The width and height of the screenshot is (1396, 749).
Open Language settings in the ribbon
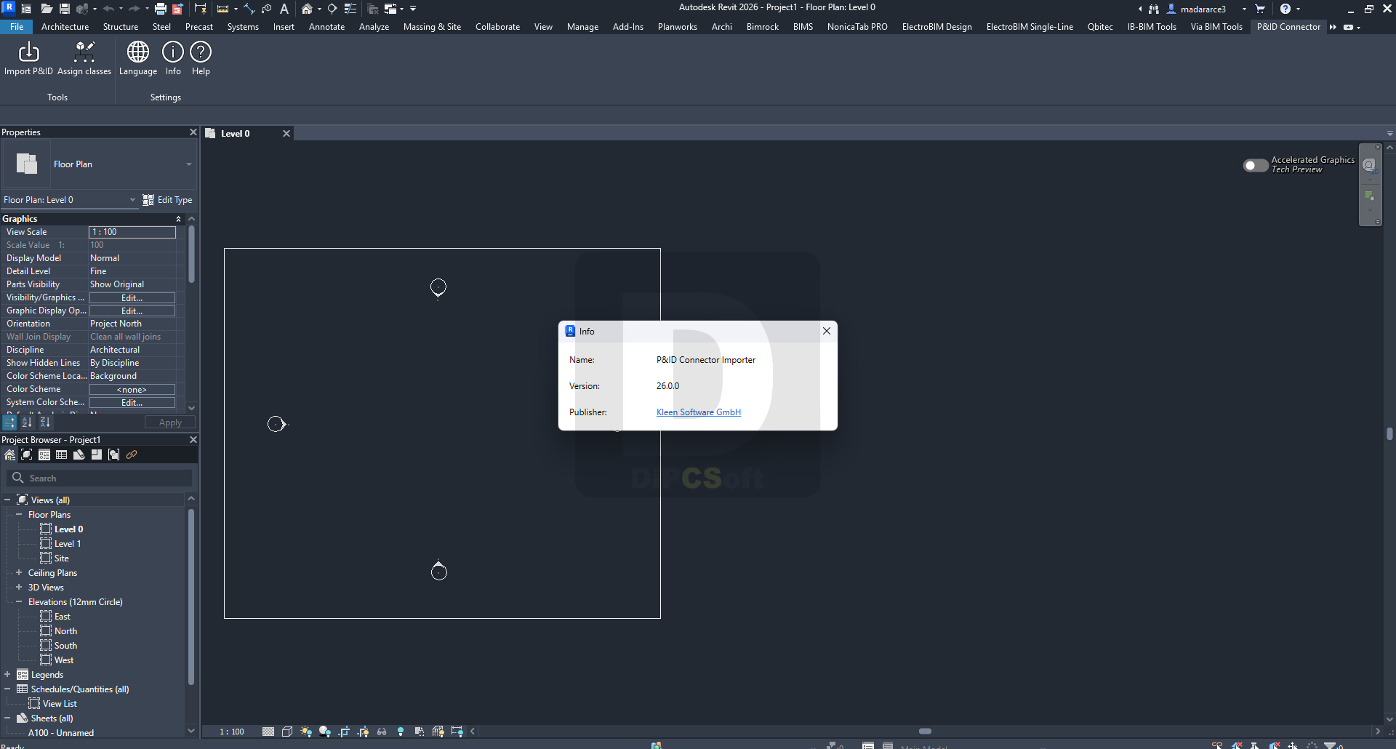click(x=138, y=58)
